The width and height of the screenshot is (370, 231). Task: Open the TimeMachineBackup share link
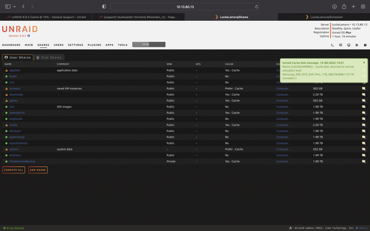click(22, 162)
